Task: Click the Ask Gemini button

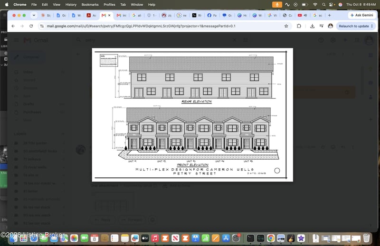Action: coord(362,15)
